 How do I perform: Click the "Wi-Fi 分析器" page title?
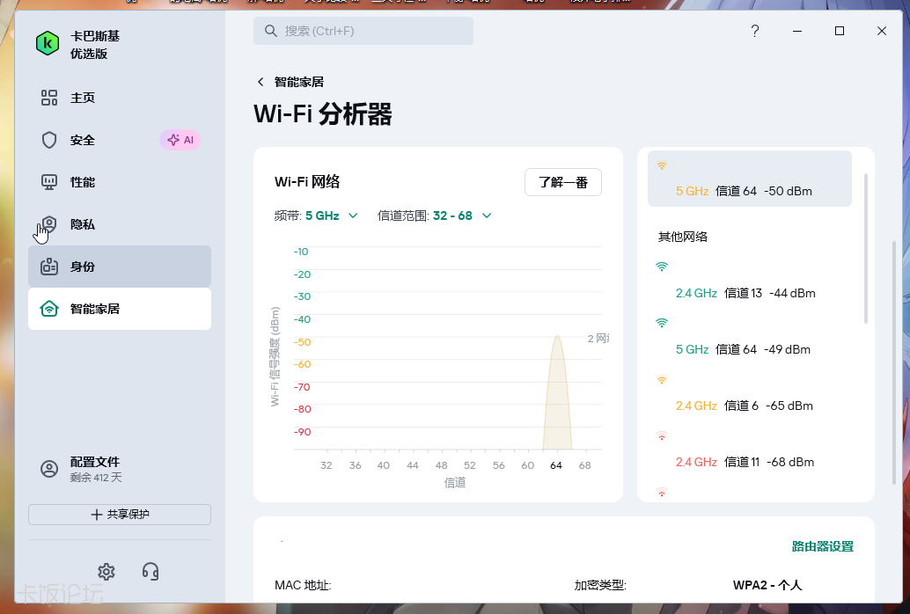pos(323,114)
